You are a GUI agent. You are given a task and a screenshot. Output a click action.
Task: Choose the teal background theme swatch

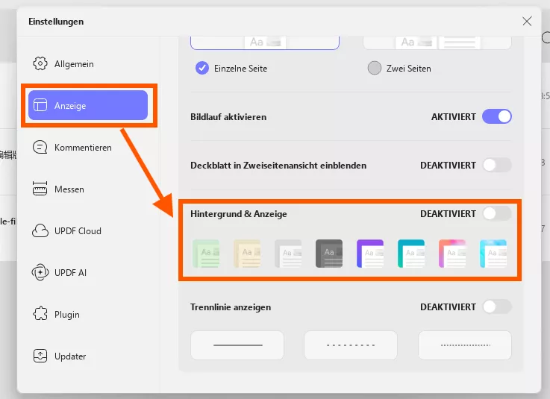pyautogui.click(x=411, y=254)
